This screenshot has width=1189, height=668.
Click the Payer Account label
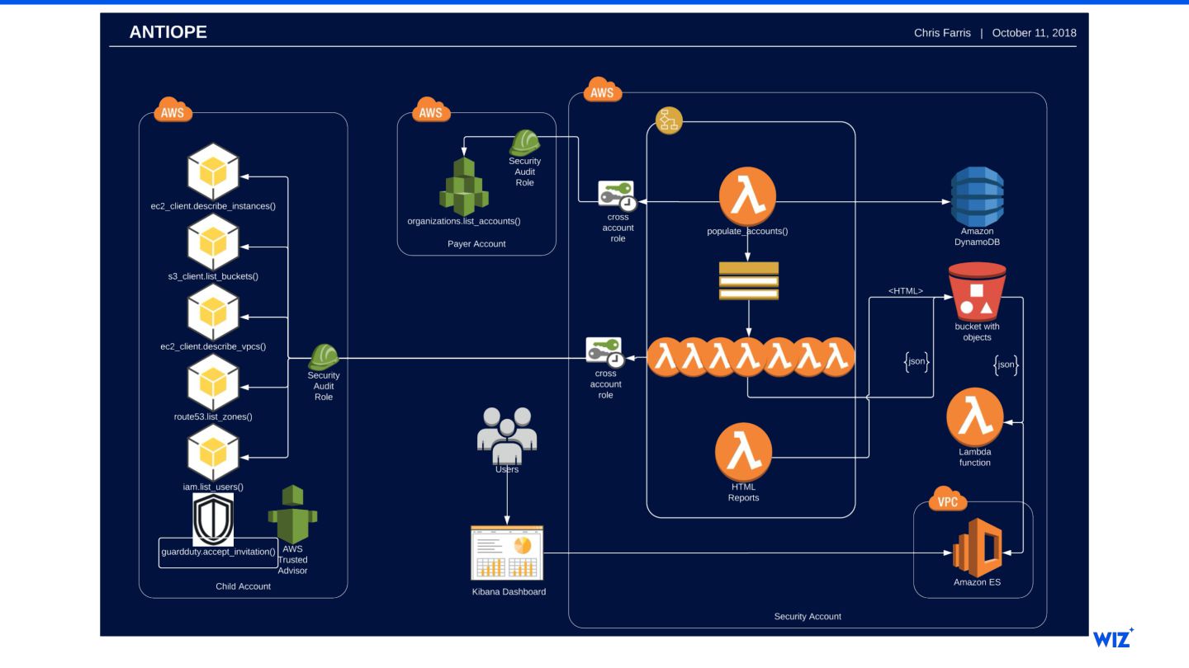[x=476, y=244]
